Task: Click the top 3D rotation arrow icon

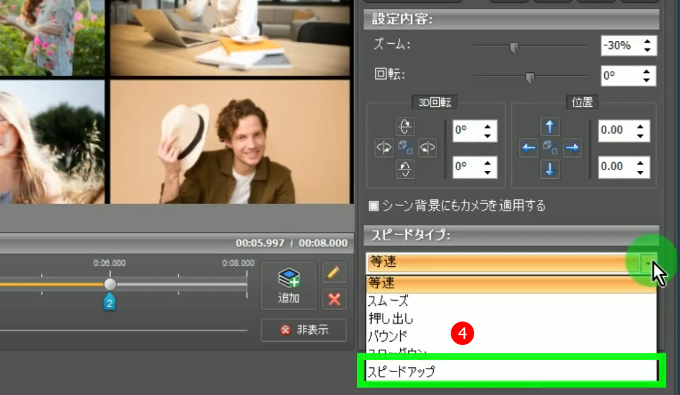Action: point(405,127)
